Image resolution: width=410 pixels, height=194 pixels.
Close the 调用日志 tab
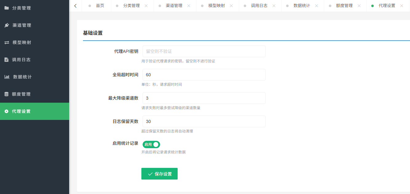[274, 6]
